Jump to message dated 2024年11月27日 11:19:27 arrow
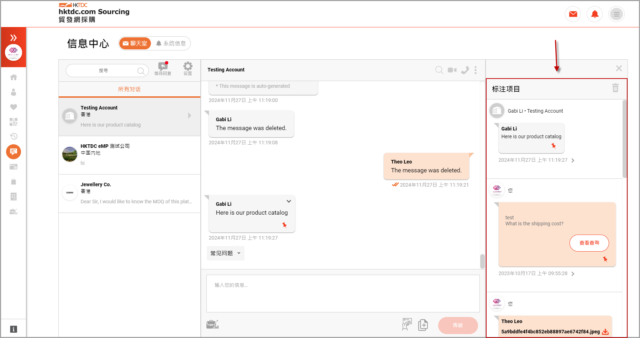This screenshot has height=338, width=640. click(573, 161)
